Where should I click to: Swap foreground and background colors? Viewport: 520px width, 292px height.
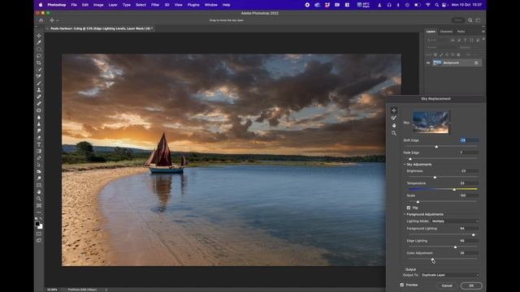click(x=41, y=219)
